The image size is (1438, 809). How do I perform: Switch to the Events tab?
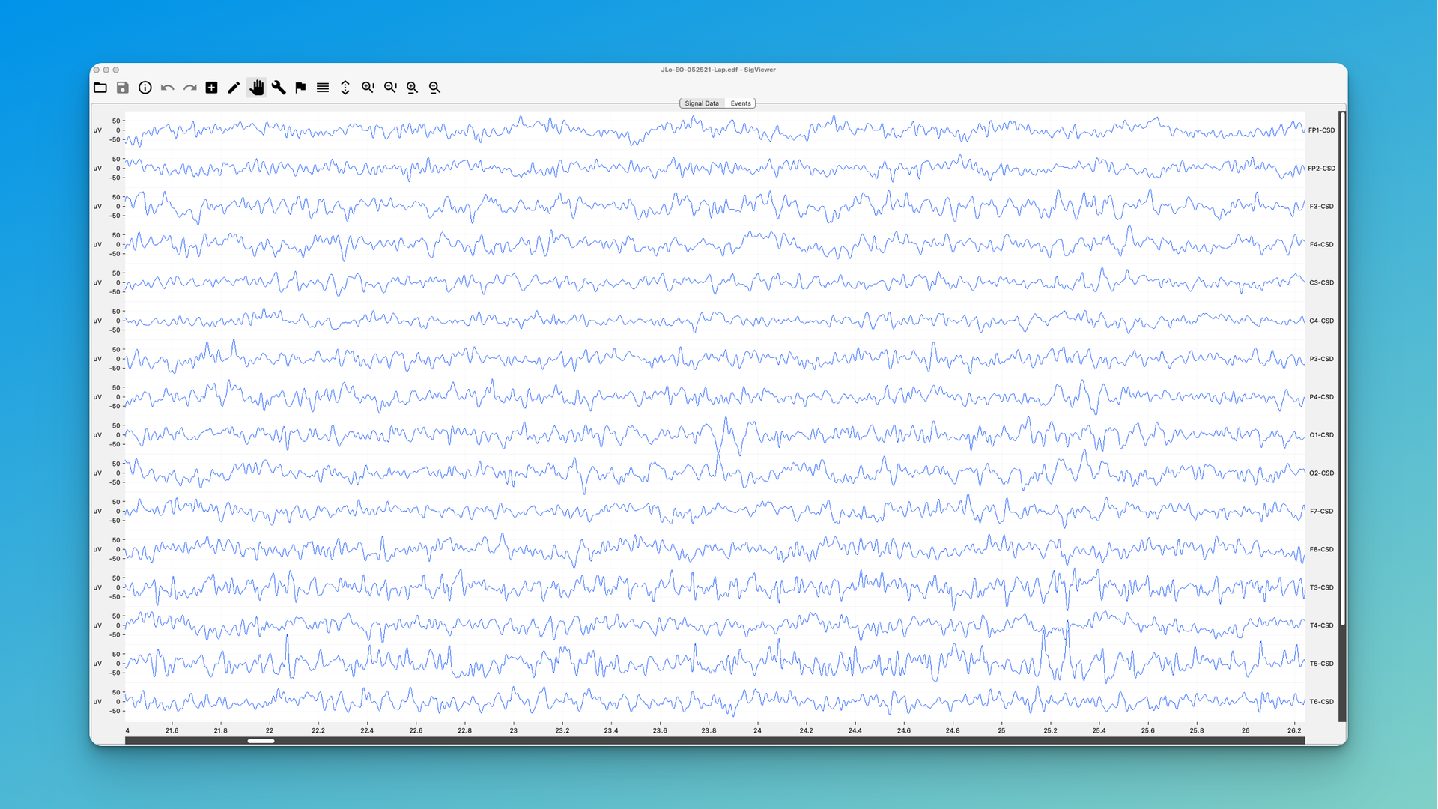740,103
